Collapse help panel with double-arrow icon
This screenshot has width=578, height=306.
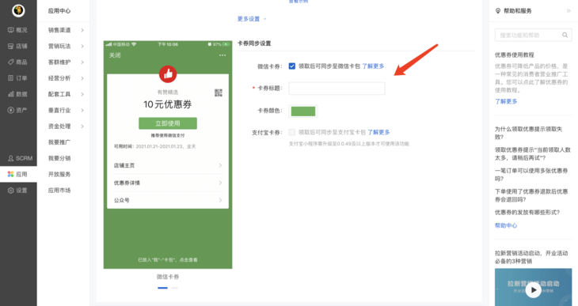(568, 11)
